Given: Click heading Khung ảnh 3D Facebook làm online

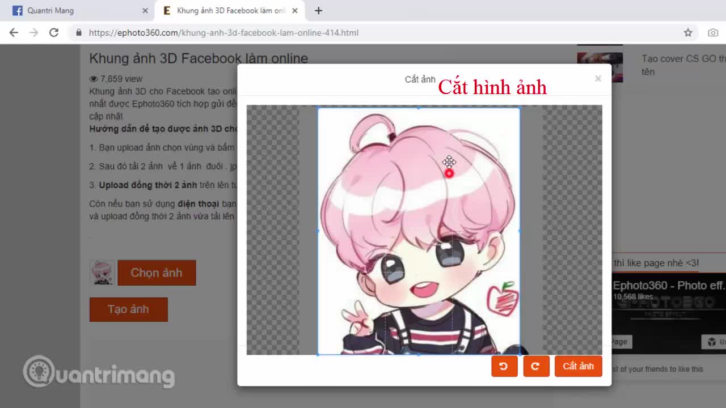Looking at the screenshot, I should [199, 58].
